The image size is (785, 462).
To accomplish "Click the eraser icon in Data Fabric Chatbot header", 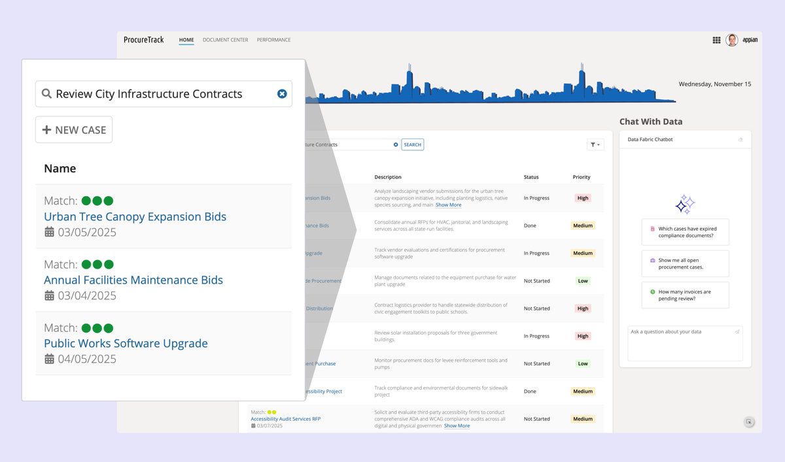I will (741, 140).
